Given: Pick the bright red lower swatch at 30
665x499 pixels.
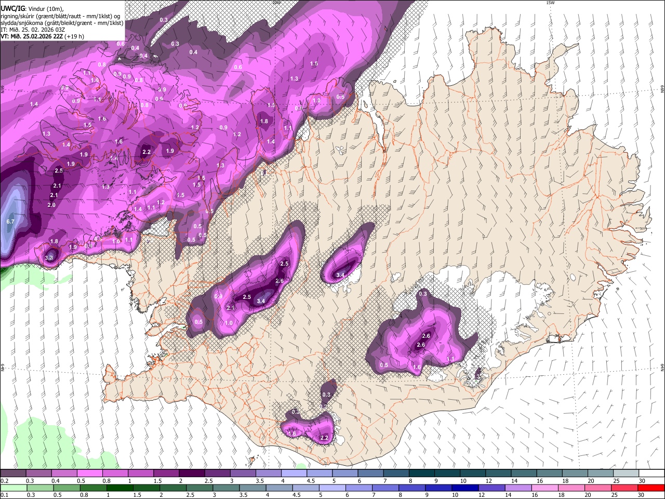Looking at the screenshot, I should tap(651, 488).
